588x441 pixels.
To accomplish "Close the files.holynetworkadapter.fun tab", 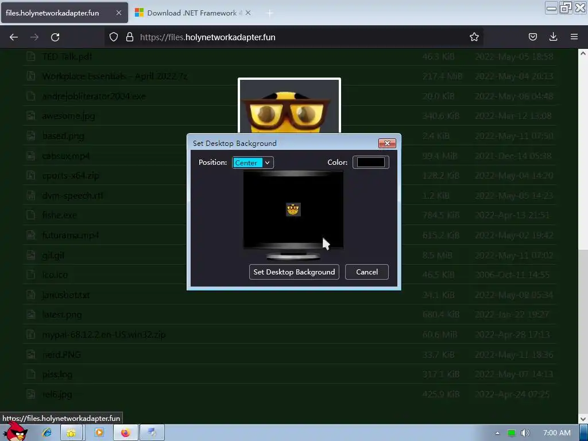I will (x=119, y=13).
